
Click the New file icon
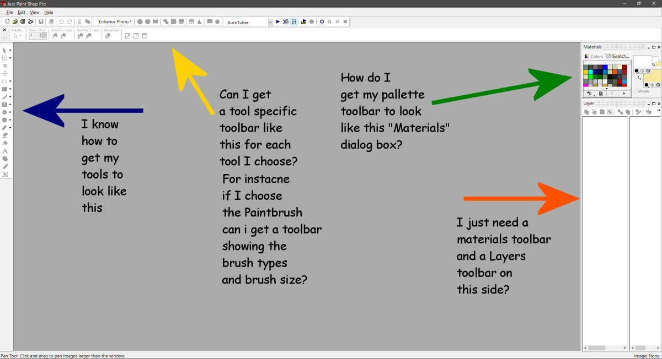click(7, 22)
